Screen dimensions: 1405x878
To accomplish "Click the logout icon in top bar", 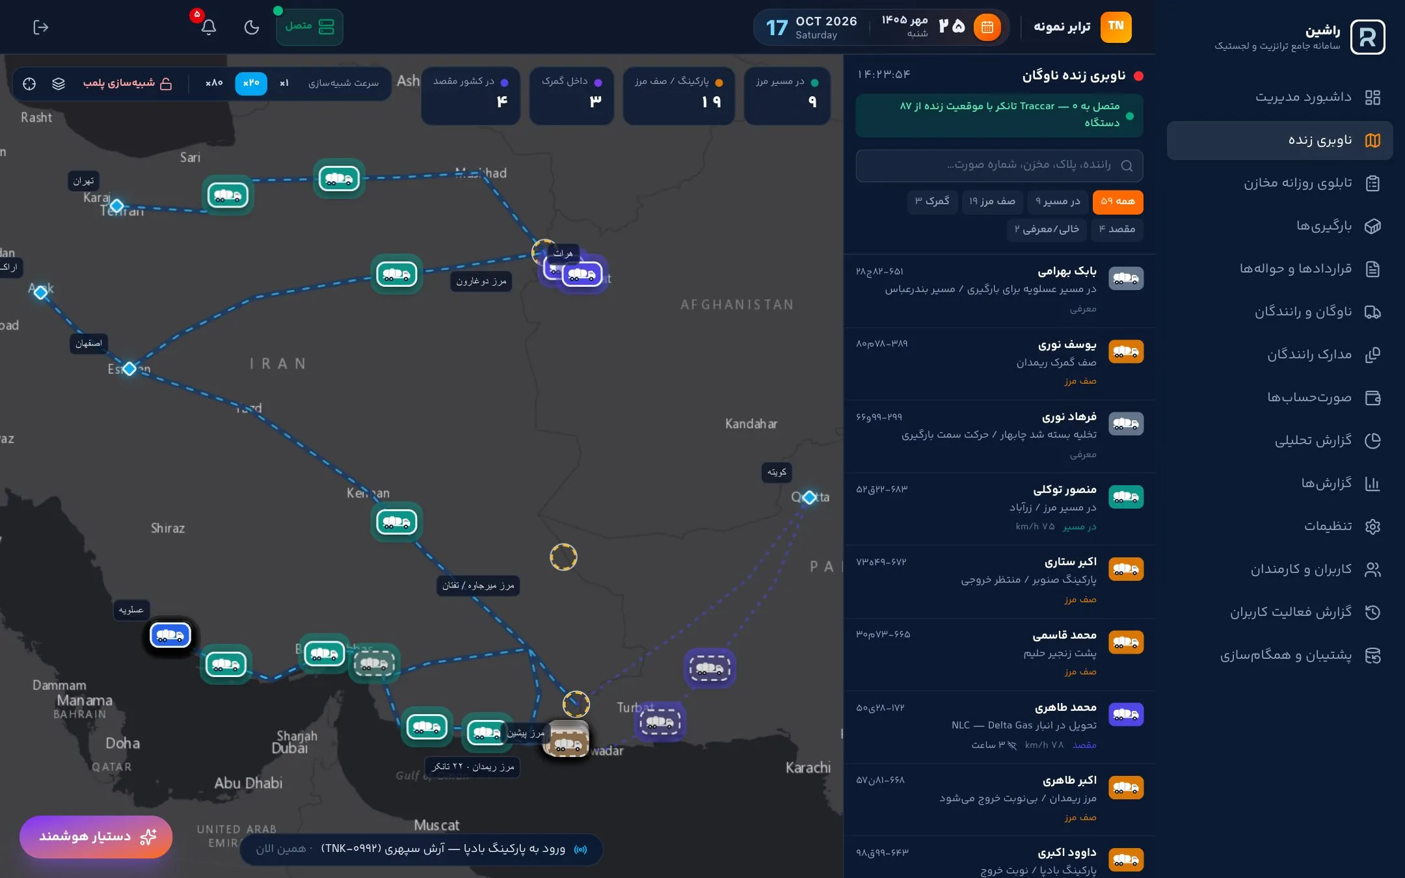I will (x=41, y=27).
